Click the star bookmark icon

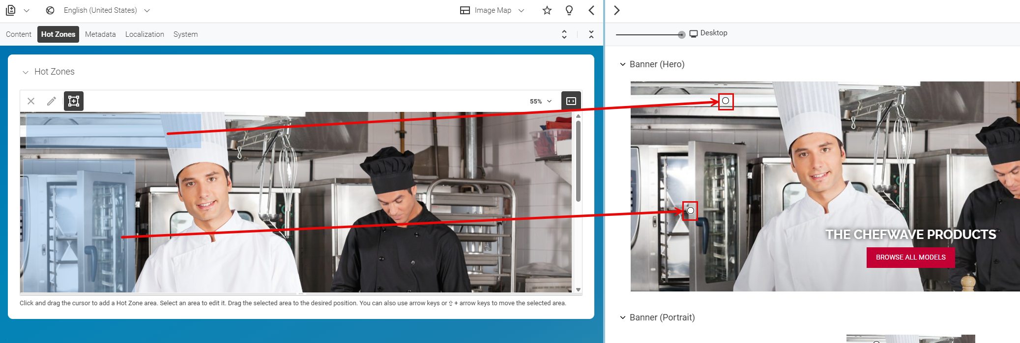click(547, 10)
